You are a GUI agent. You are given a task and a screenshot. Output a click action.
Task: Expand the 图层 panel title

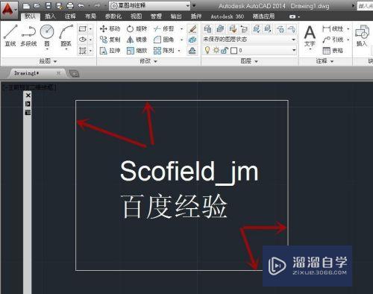pos(249,61)
